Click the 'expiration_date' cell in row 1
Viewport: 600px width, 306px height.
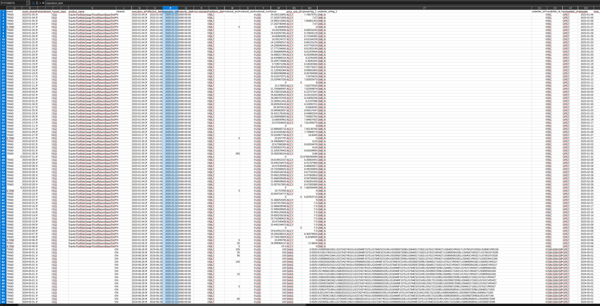170,11
